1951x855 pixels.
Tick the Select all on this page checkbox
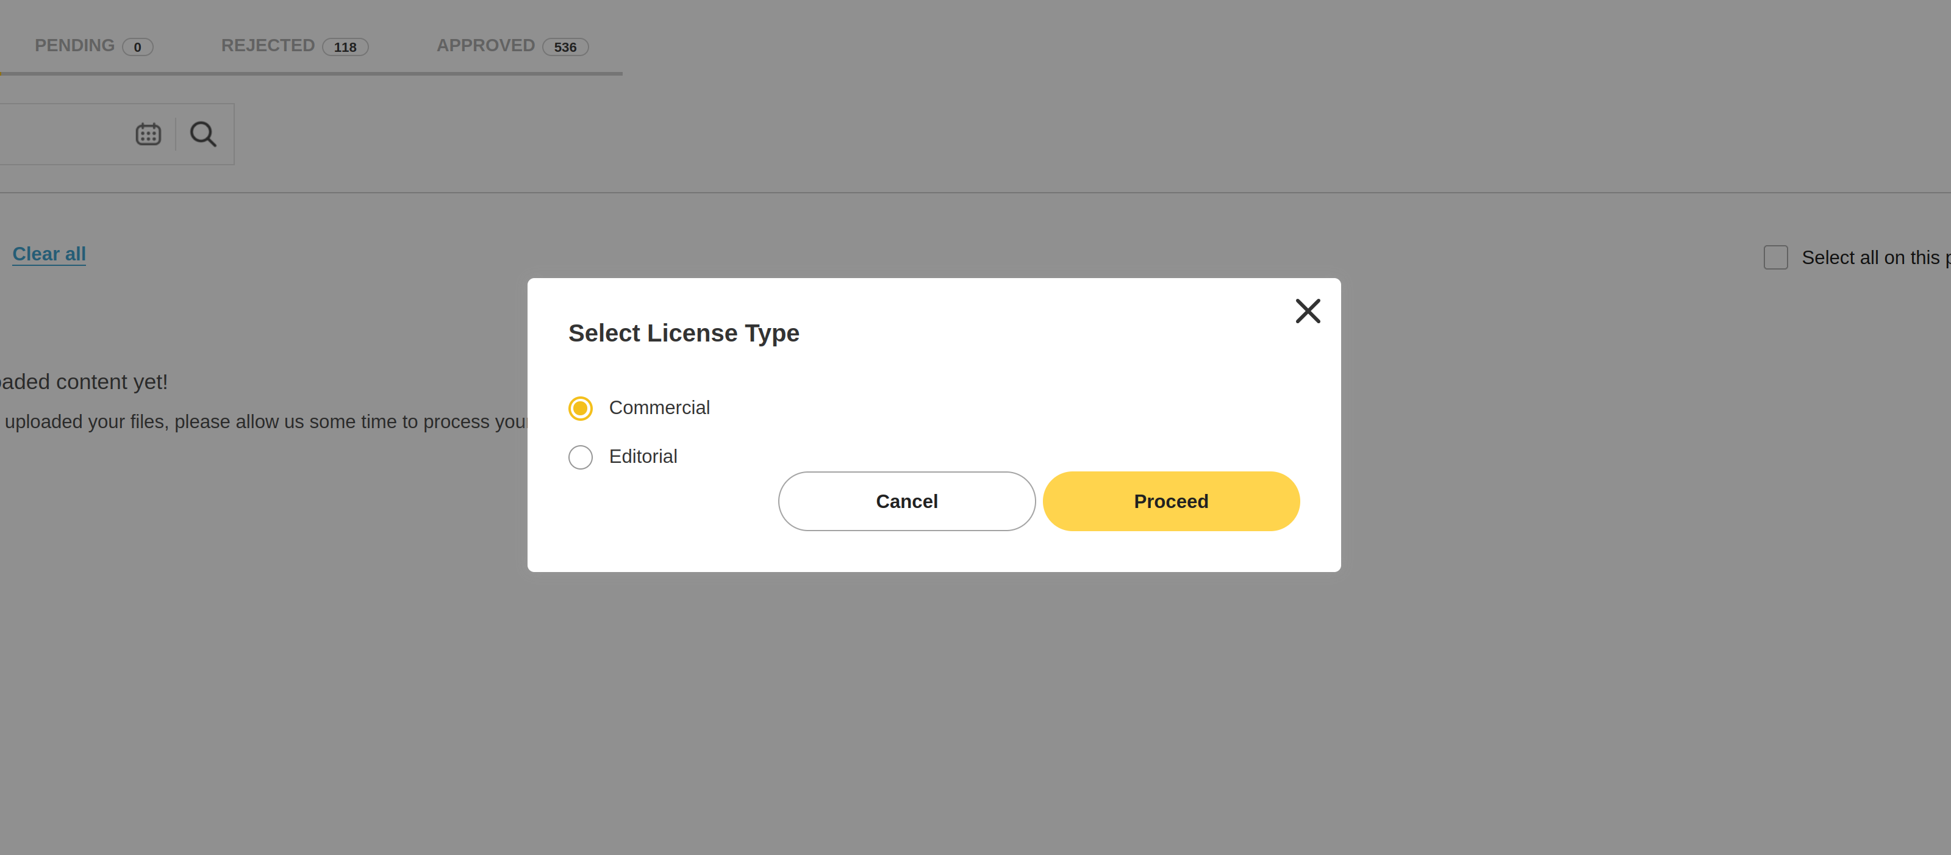1775,257
